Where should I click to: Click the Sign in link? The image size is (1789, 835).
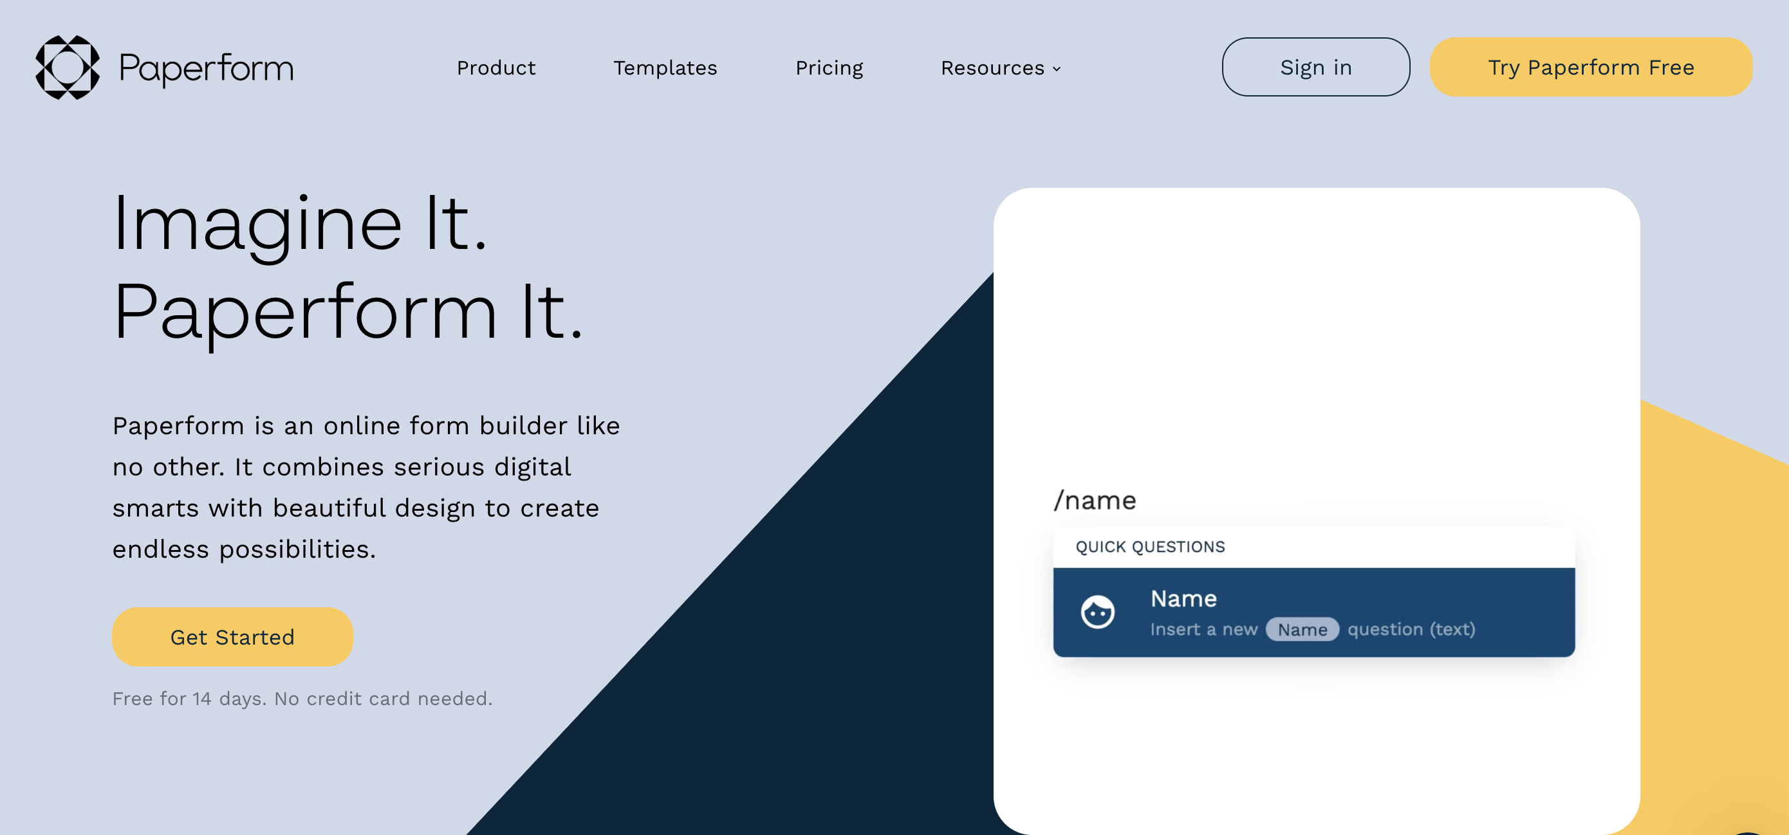click(x=1313, y=66)
